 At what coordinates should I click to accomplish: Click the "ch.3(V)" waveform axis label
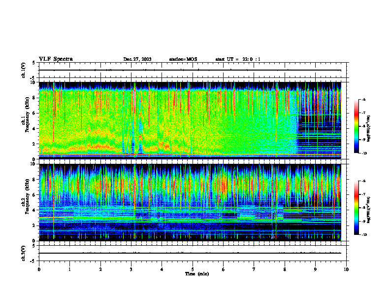tap(24, 253)
